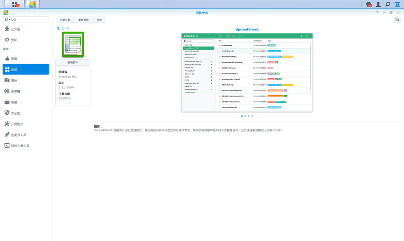This screenshot has height=241, width=404.
Task: Click the 安全性 shield icon
Action: (x=7, y=113)
